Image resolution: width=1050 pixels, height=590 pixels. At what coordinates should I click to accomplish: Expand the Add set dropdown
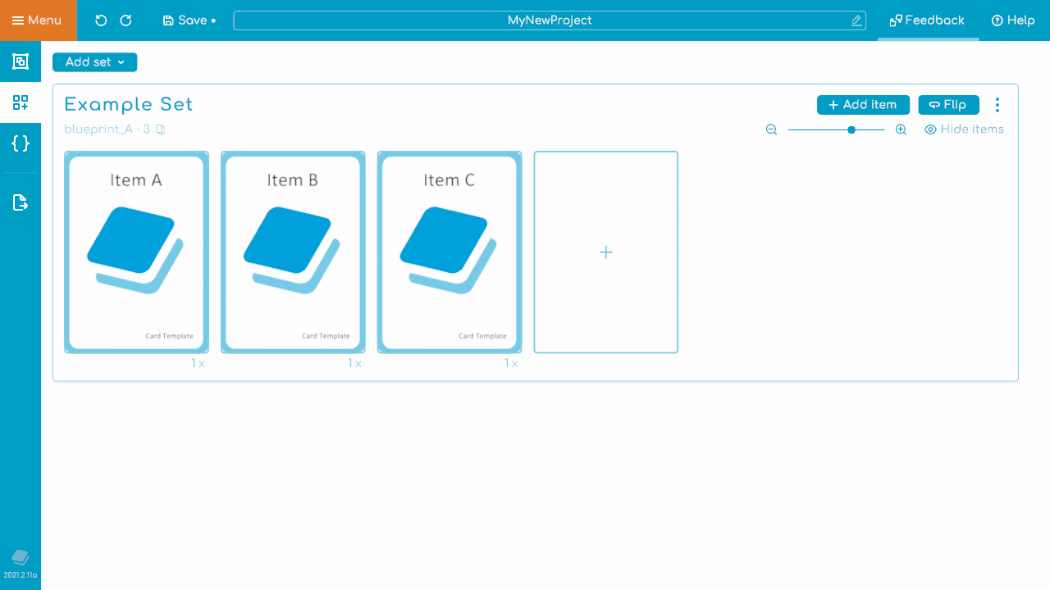pyautogui.click(x=94, y=62)
